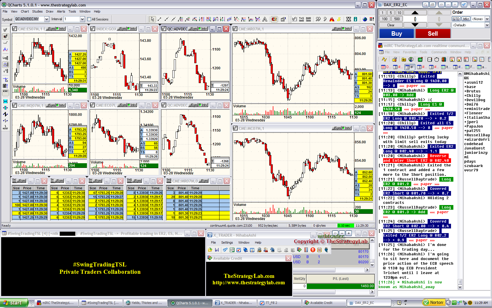The height and width of the screenshot is (308, 492).
Task: Click the save floppy icon in X_TRADER
Action: tap(217, 250)
